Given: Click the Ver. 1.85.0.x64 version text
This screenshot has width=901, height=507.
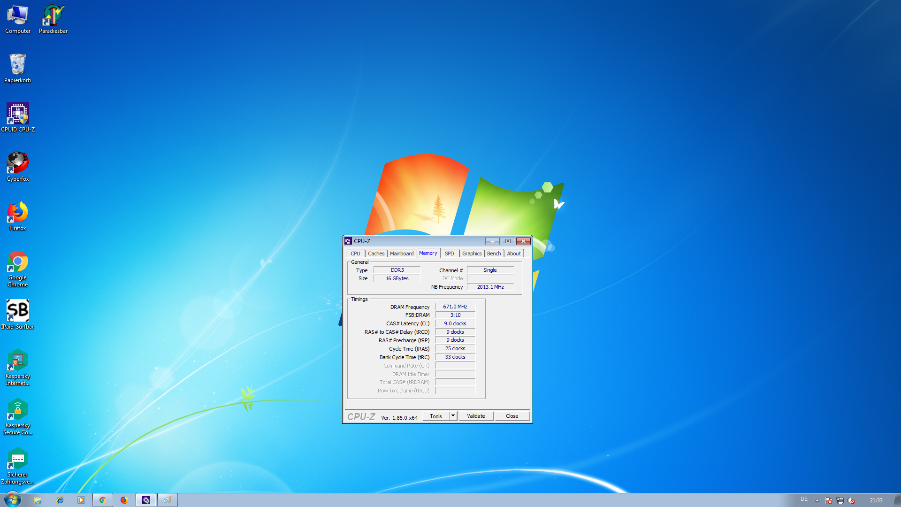Looking at the screenshot, I should [399, 417].
